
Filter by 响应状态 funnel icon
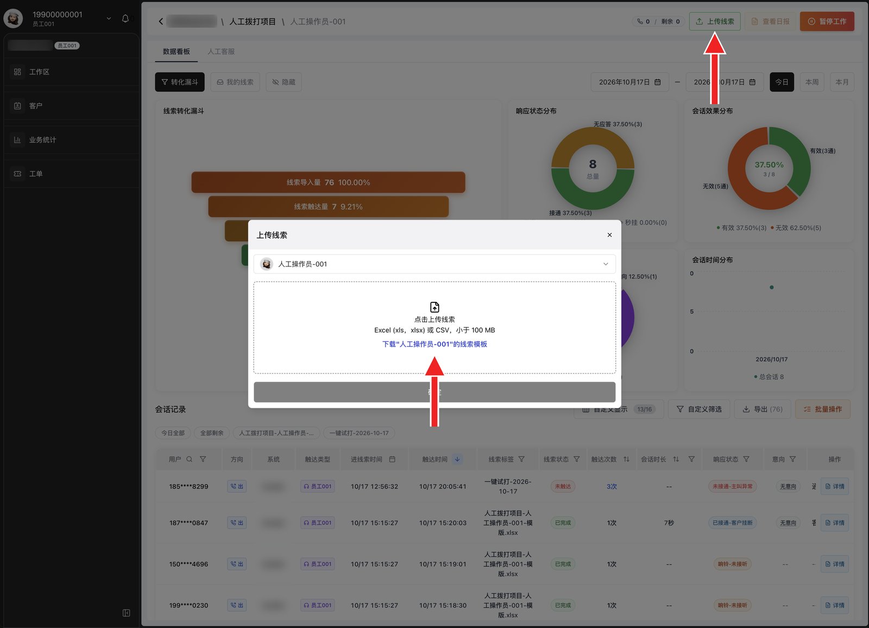pyautogui.click(x=746, y=459)
